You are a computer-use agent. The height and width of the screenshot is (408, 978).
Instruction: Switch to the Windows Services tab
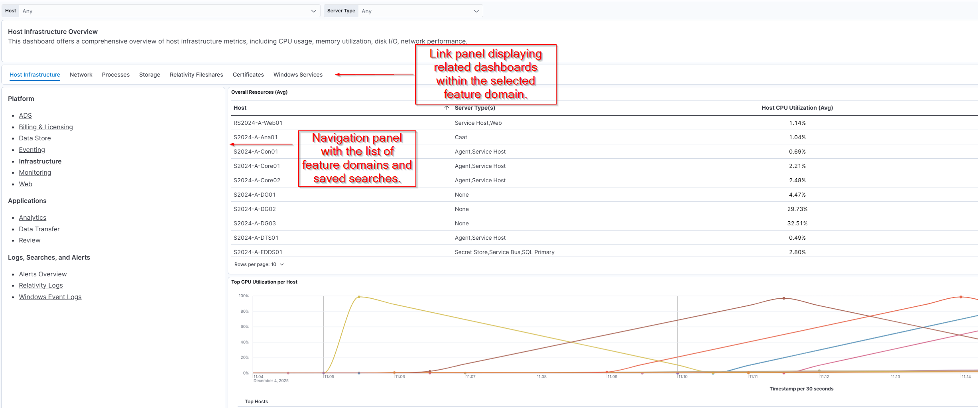tap(298, 75)
